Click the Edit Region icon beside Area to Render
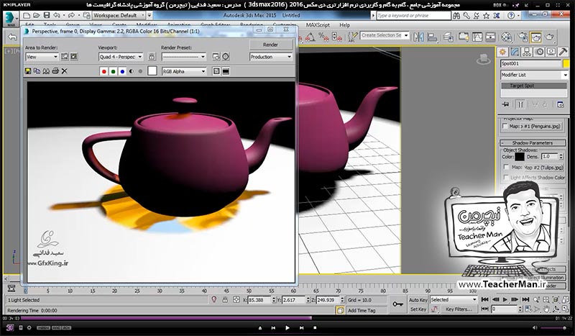The height and width of the screenshot is (336, 575). tap(65, 57)
